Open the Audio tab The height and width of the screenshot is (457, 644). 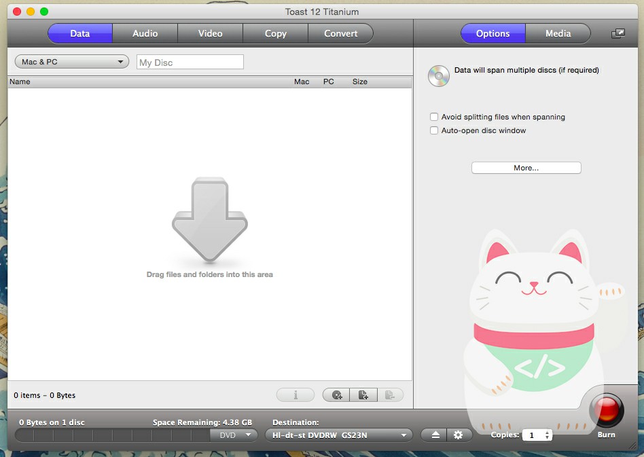pyautogui.click(x=145, y=33)
